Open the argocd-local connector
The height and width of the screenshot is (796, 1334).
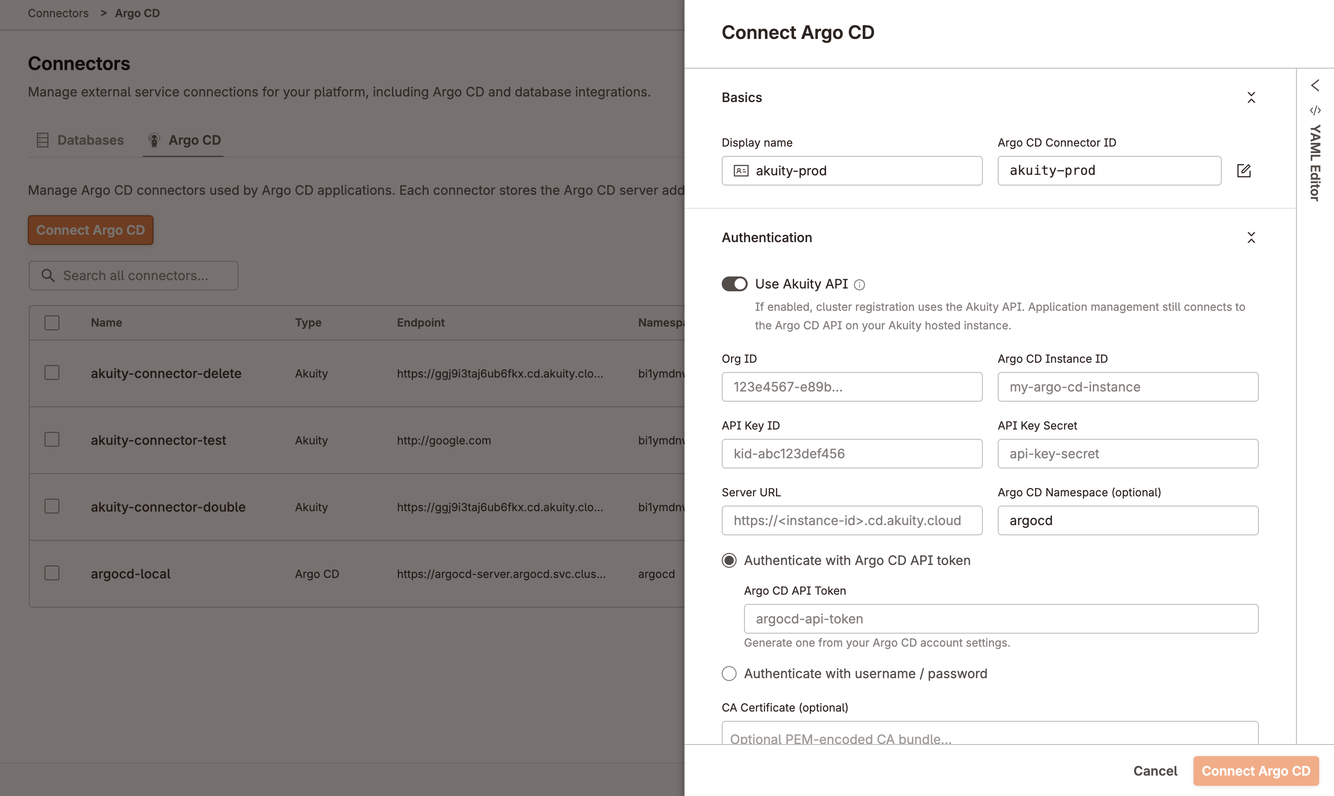[x=130, y=574]
